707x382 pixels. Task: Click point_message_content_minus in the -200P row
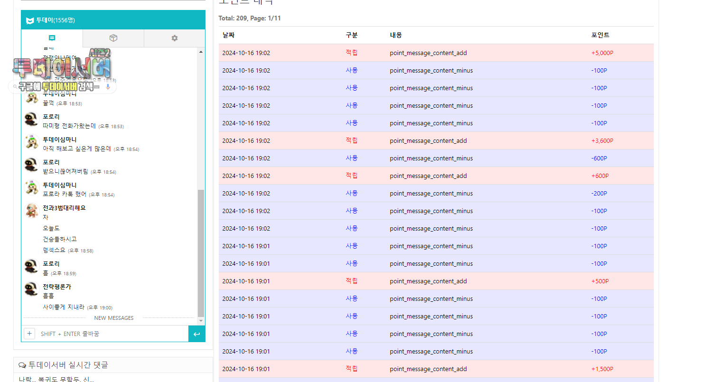tap(431, 193)
